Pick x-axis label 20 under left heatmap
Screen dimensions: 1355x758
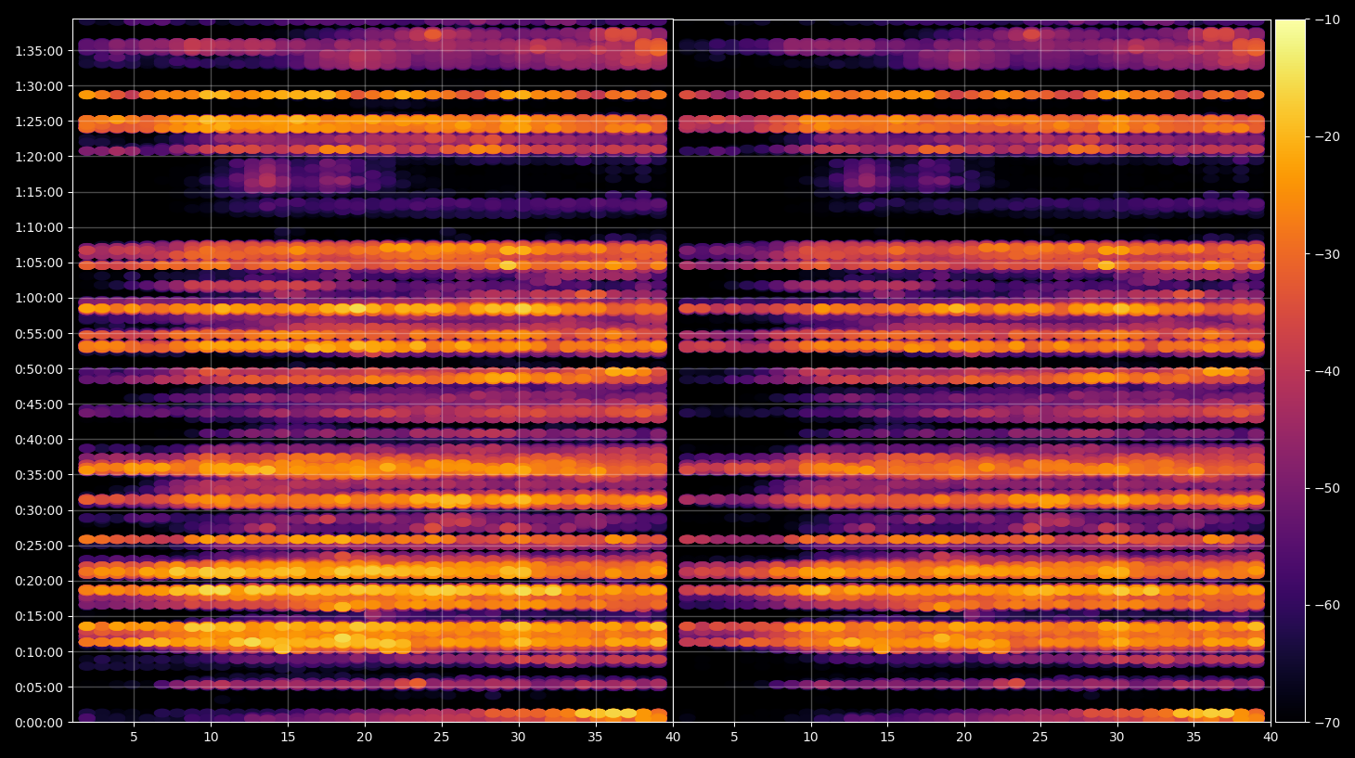point(365,738)
